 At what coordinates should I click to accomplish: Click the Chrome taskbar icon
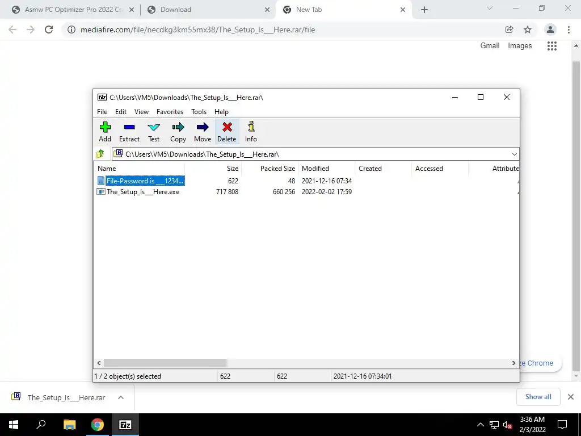(97, 425)
